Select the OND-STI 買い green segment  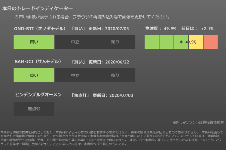(x=34, y=42)
